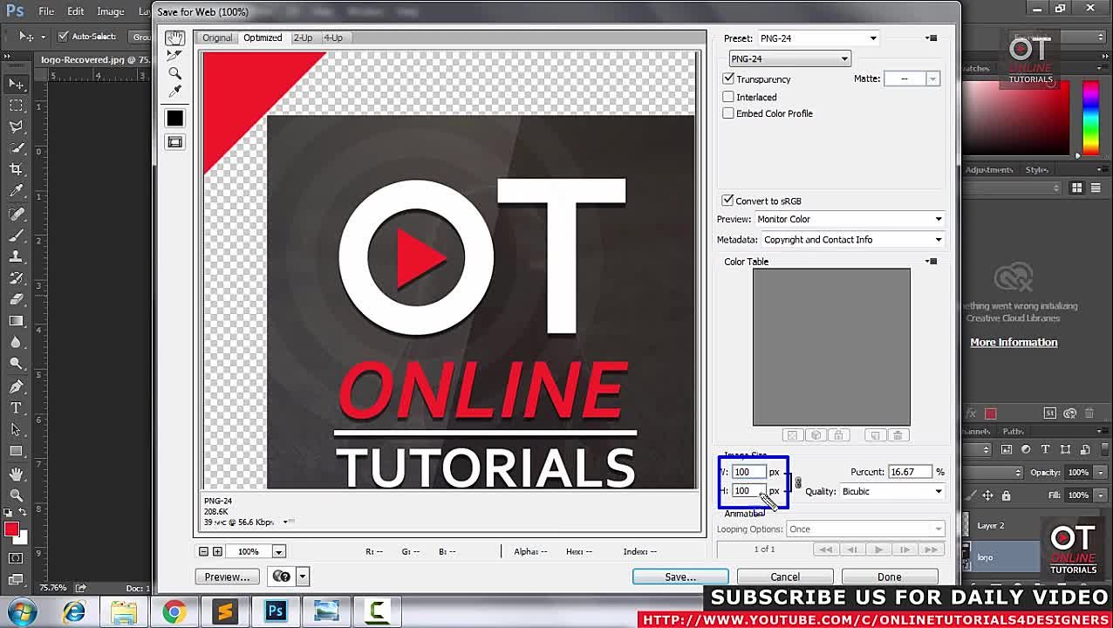Open the zoom level 100% dropdown

[278, 551]
